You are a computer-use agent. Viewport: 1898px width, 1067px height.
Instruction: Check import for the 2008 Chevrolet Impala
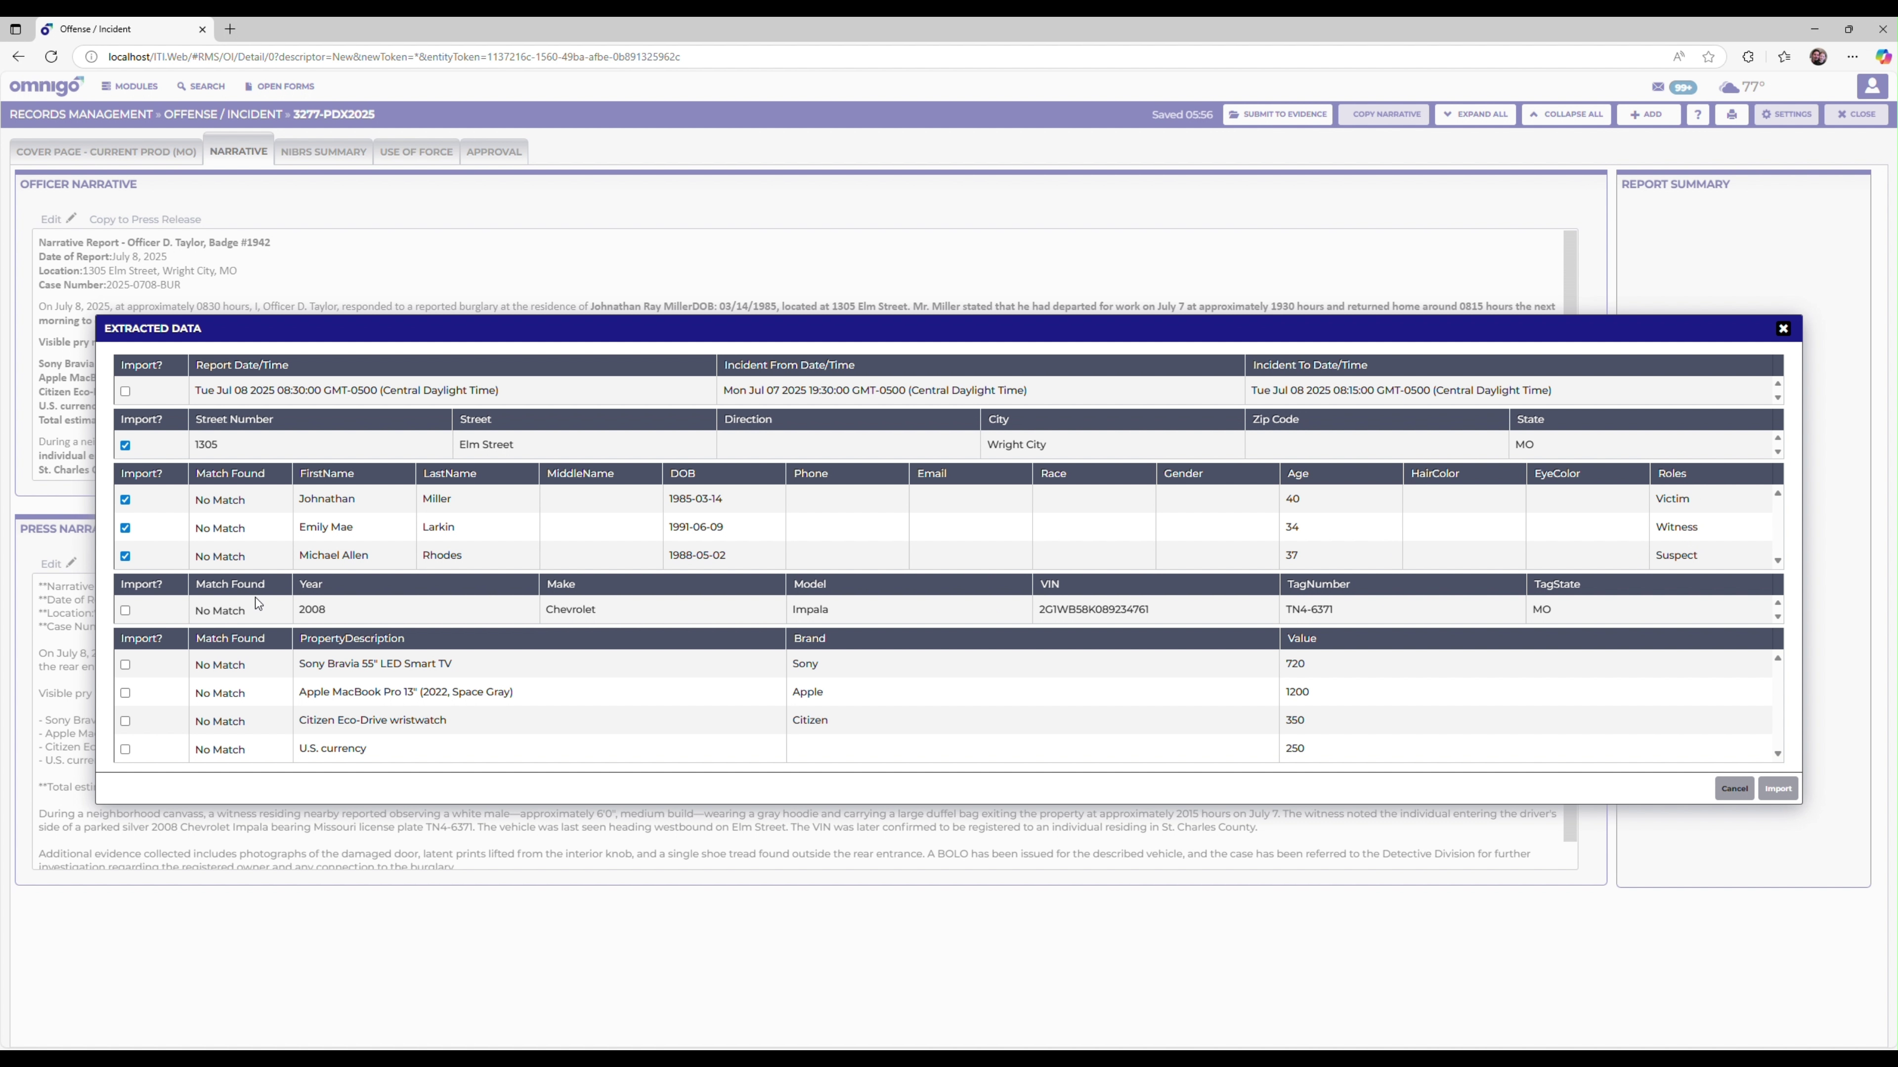125,610
